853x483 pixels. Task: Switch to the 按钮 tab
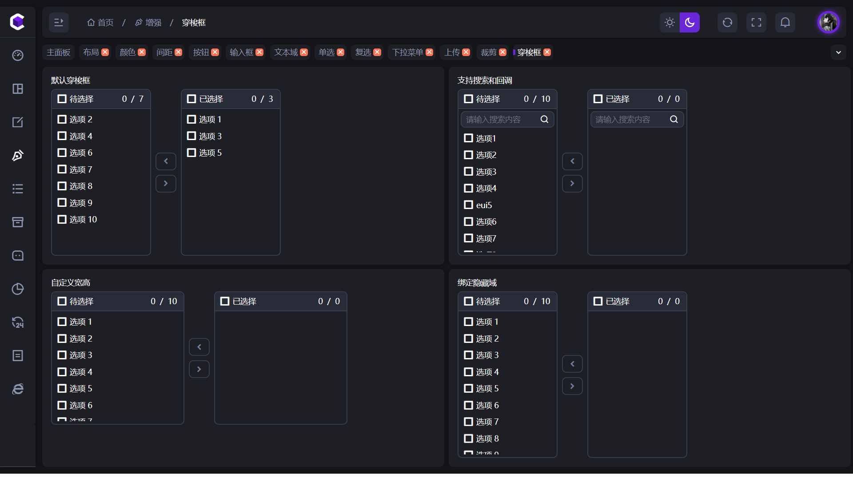tap(201, 52)
